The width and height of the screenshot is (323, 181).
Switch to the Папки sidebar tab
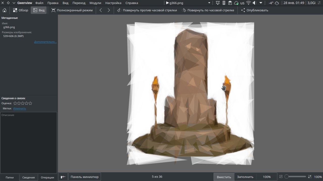point(10,177)
